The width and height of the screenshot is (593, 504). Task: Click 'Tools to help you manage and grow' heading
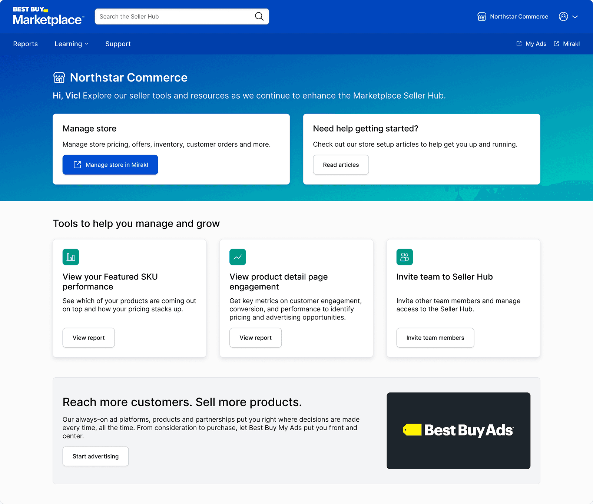point(136,223)
